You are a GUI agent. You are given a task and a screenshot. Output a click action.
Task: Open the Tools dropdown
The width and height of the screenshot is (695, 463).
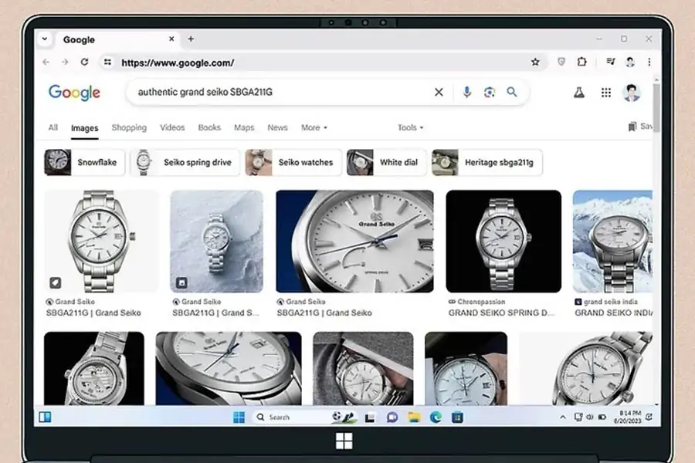411,127
